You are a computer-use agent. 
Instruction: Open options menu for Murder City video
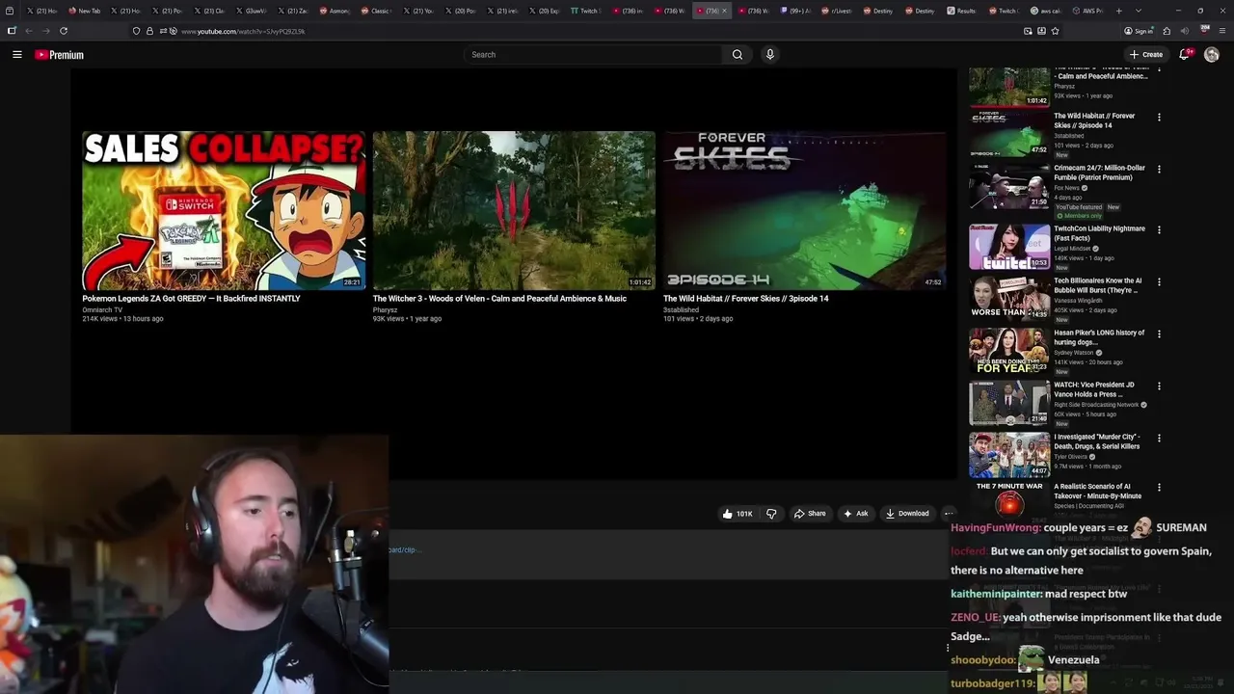coord(1159,439)
